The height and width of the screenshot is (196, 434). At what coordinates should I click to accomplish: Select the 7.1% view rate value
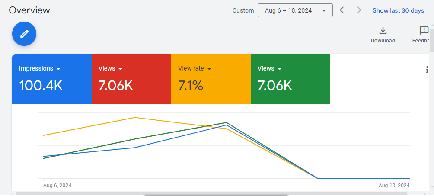point(191,86)
